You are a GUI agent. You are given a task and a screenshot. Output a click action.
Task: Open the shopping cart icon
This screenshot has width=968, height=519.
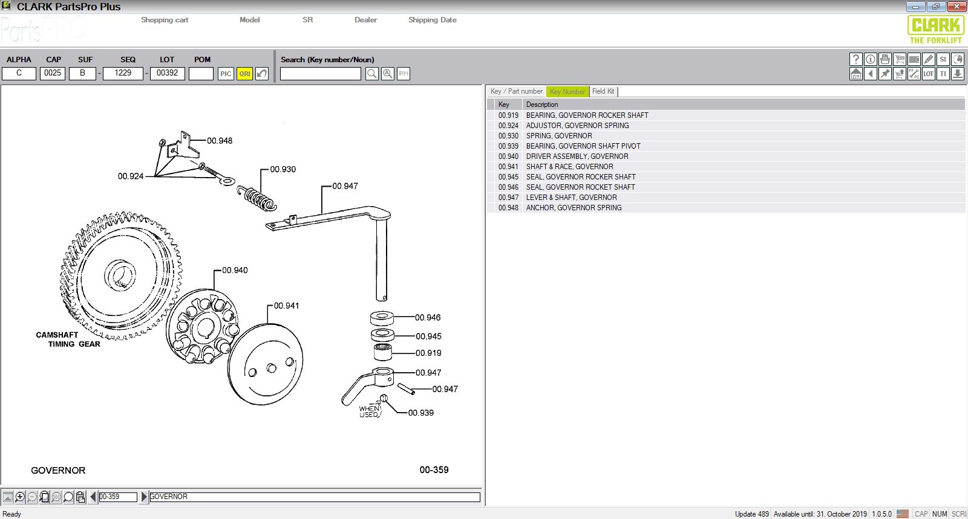[x=900, y=59]
